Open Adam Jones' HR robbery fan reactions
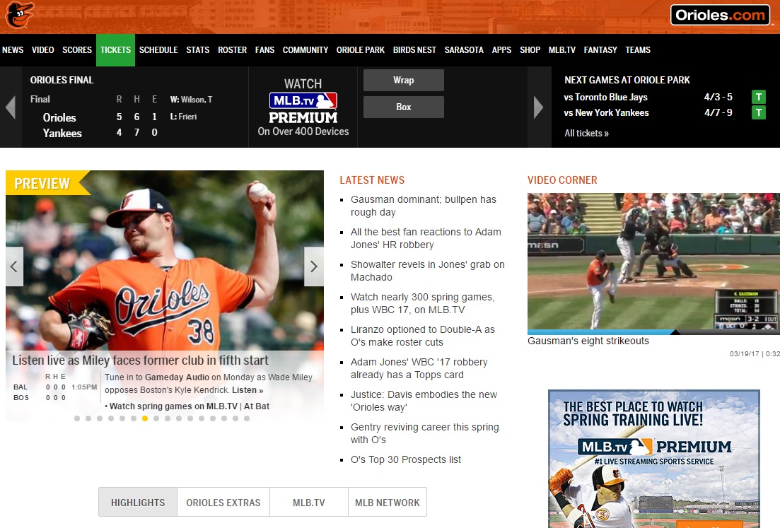 [426, 238]
